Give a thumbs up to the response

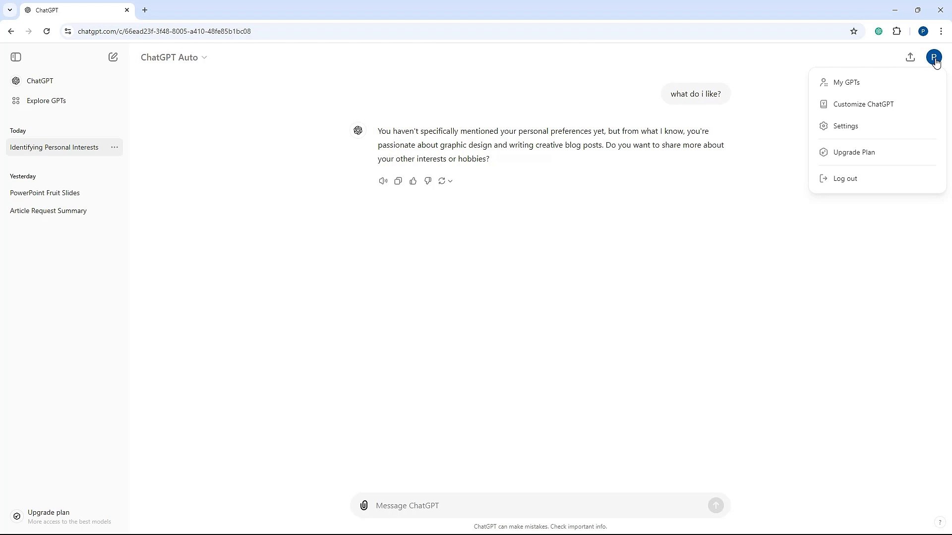click(x=413, y=181)
